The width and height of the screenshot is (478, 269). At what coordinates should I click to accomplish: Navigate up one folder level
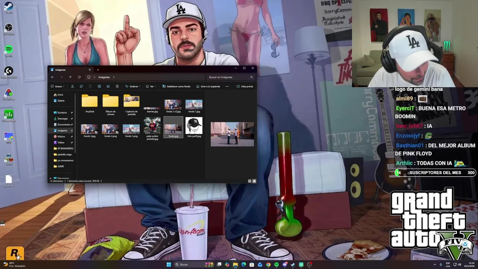point(70,77)
